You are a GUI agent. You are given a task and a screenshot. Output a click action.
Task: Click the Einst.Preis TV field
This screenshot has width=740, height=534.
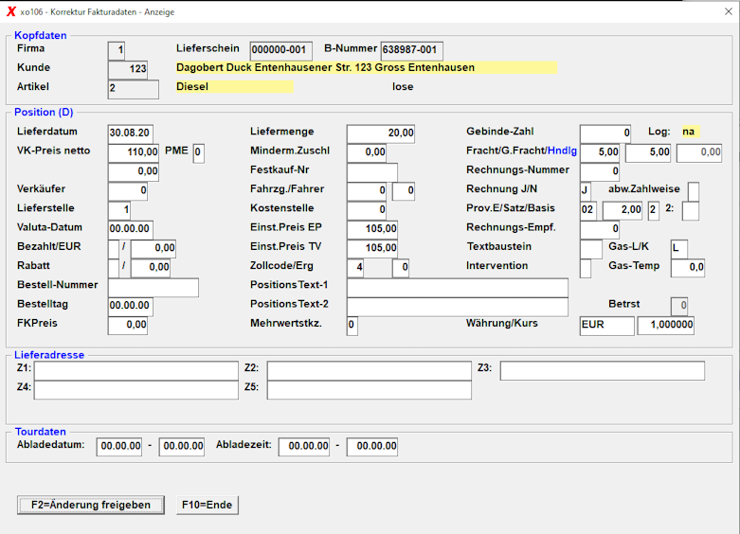[372, 249]
